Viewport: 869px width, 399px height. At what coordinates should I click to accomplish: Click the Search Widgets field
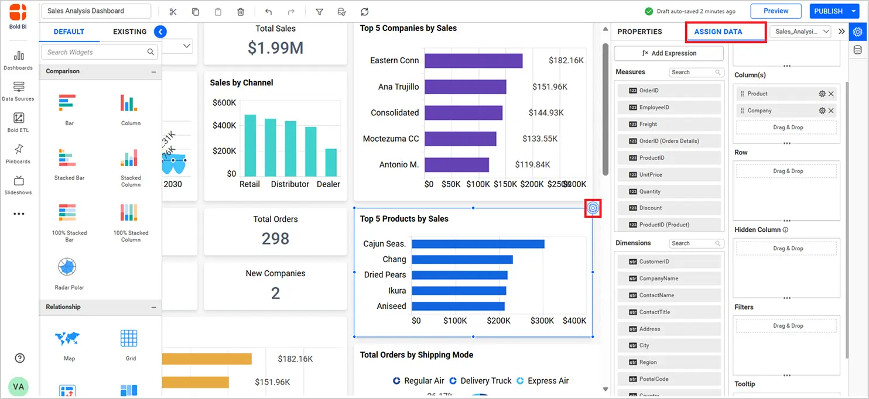pyautogui.click(x=100, y=52)
